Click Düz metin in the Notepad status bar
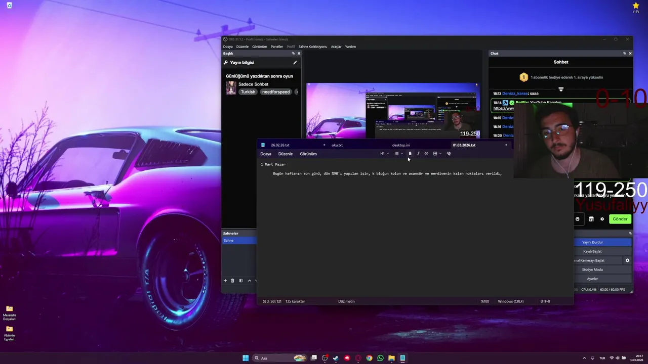The image size is (648, 364). (x=346, y=301)
